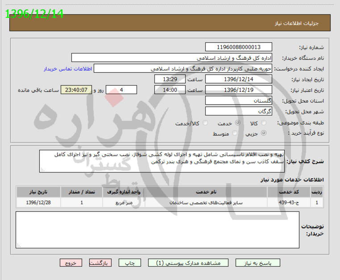Select the جزیی purchase type radio

coord(264,133)
